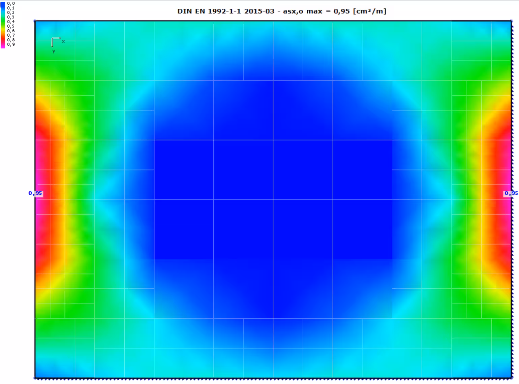The width and height of the screenshot is (519, 384).
Task: Pick the dark blue top of color scale
Action: pyautogui.click(x=3, y=4)
